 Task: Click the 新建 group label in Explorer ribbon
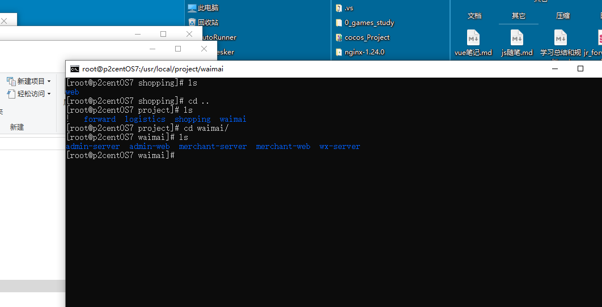click(17, 127)
